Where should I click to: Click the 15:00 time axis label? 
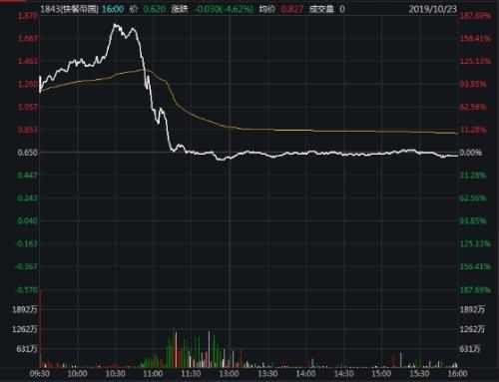tap(381, 374)
